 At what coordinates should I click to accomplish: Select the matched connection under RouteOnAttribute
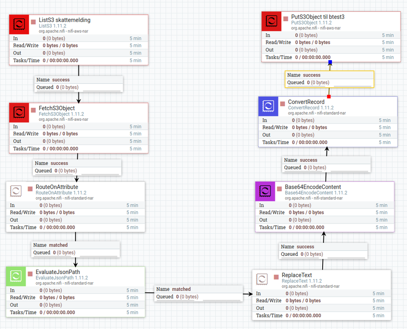75,249
